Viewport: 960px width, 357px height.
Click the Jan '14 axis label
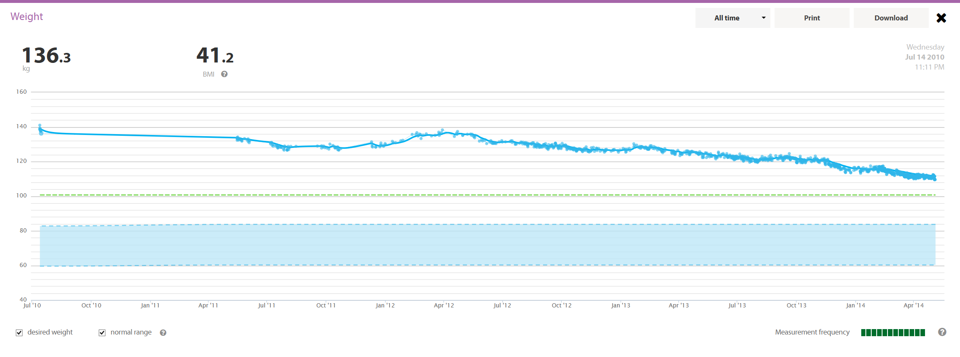[855, 305]
